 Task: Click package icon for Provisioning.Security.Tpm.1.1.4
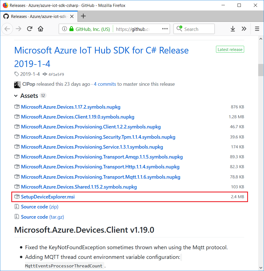coord(17,137)
